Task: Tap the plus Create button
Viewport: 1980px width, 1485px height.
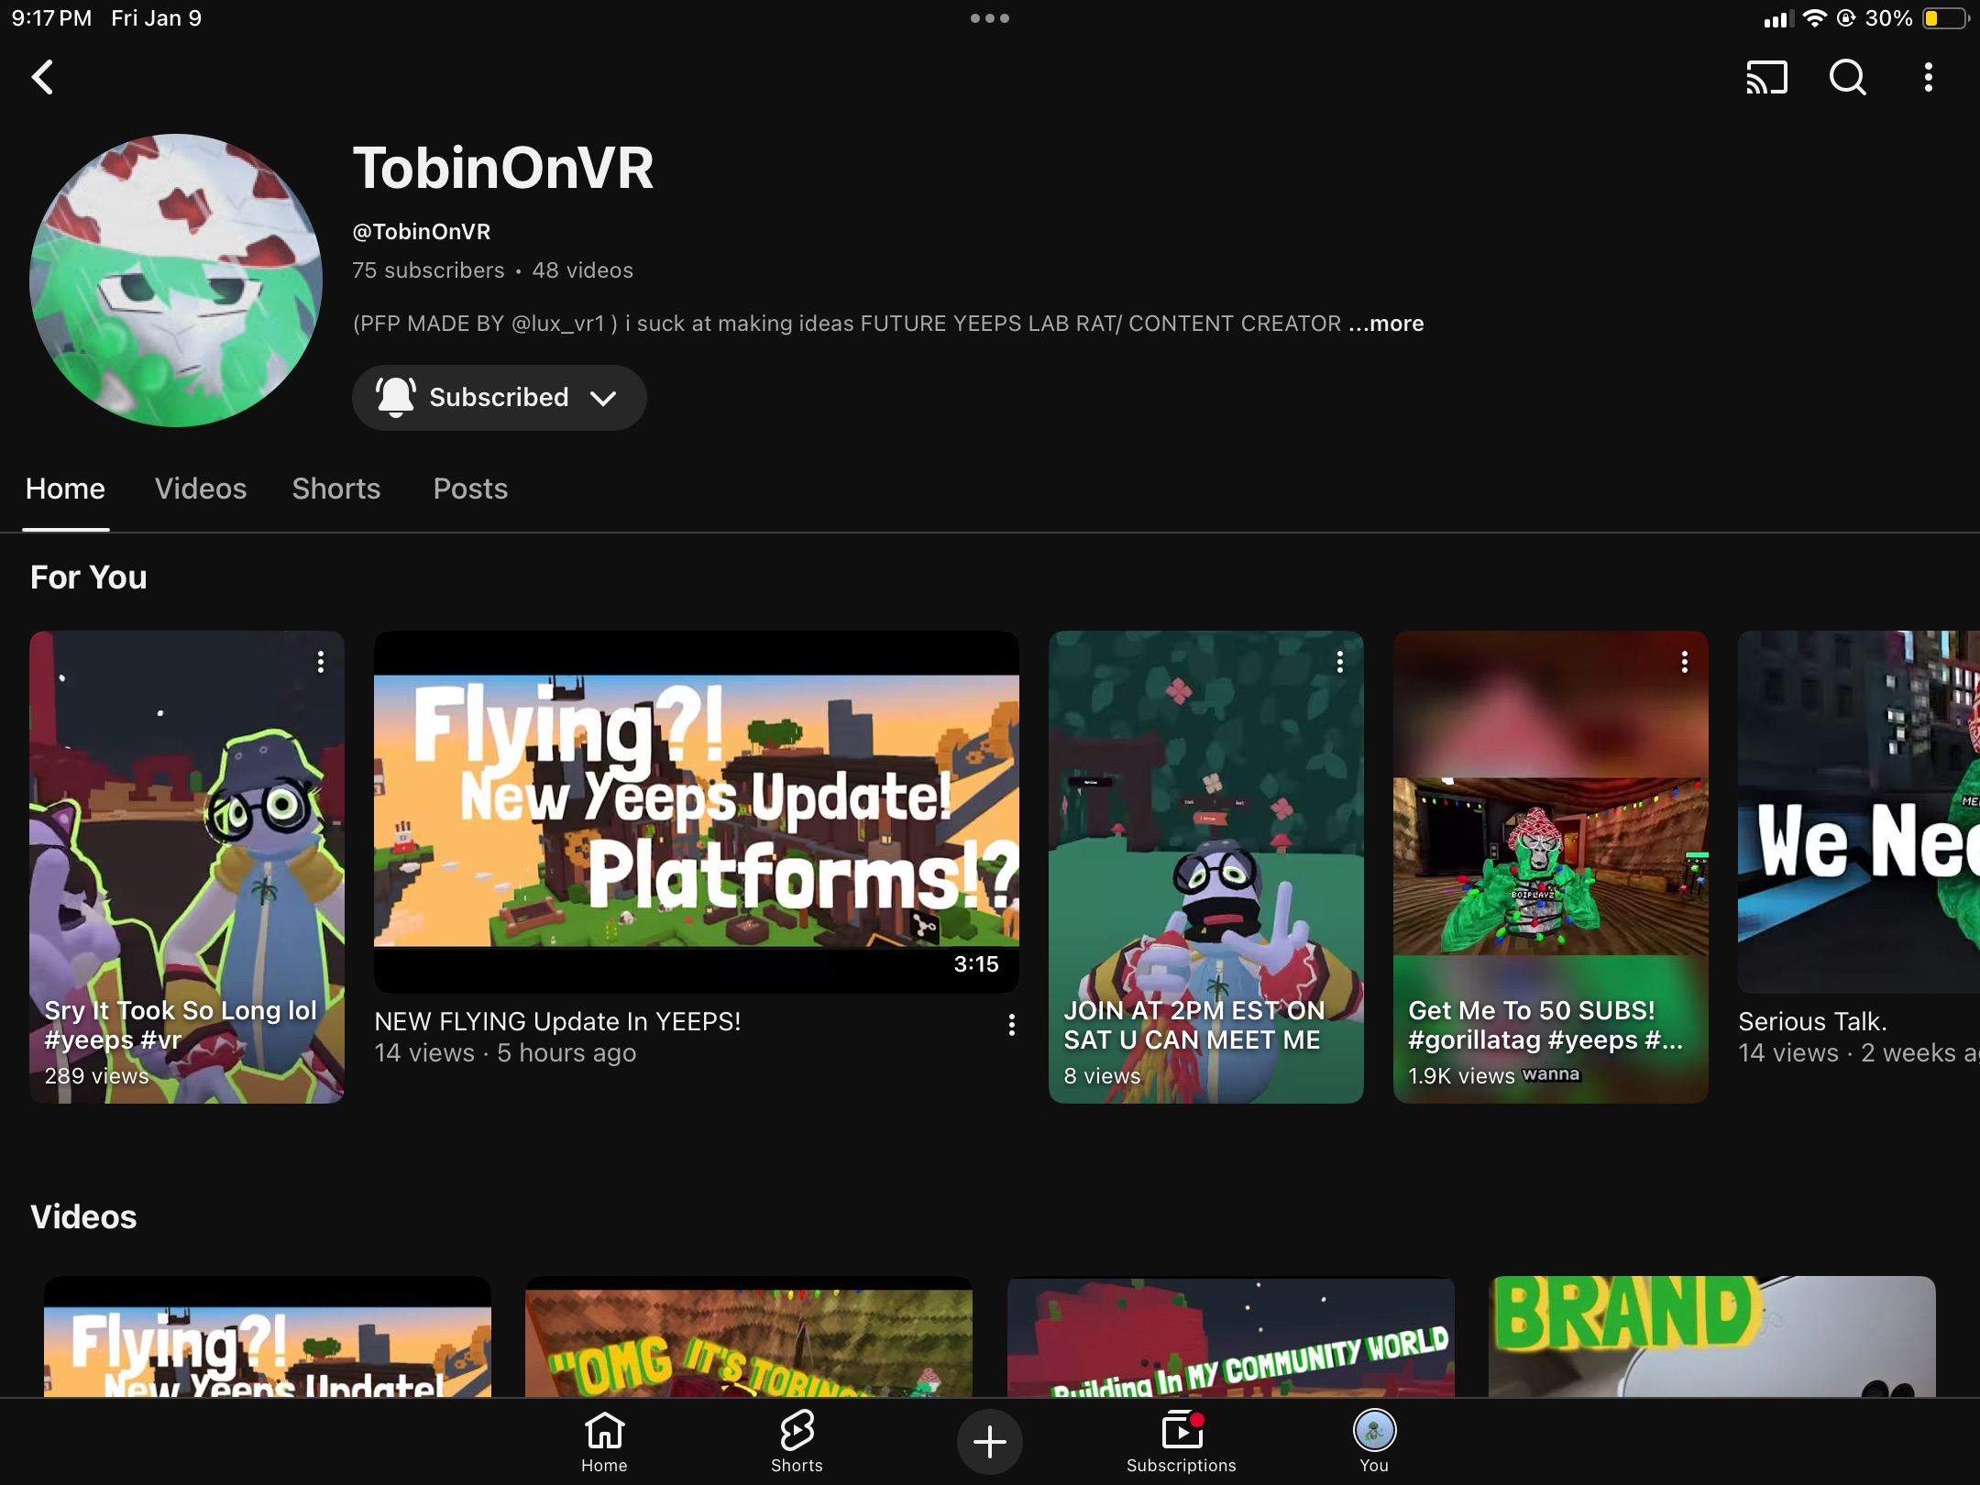Action: click(x=989, y=1442)
